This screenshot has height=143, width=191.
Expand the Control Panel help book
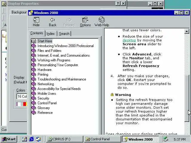pyautogui.click(x=47, y=103)
